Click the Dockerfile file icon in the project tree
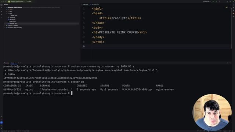 coord(8,19)
